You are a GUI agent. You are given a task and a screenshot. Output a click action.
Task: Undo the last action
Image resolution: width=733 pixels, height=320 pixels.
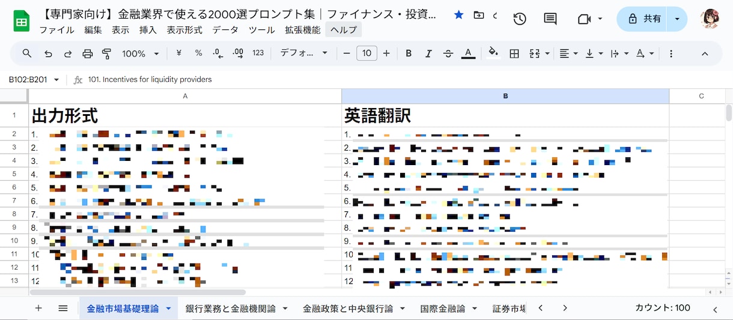pos(49,53)
